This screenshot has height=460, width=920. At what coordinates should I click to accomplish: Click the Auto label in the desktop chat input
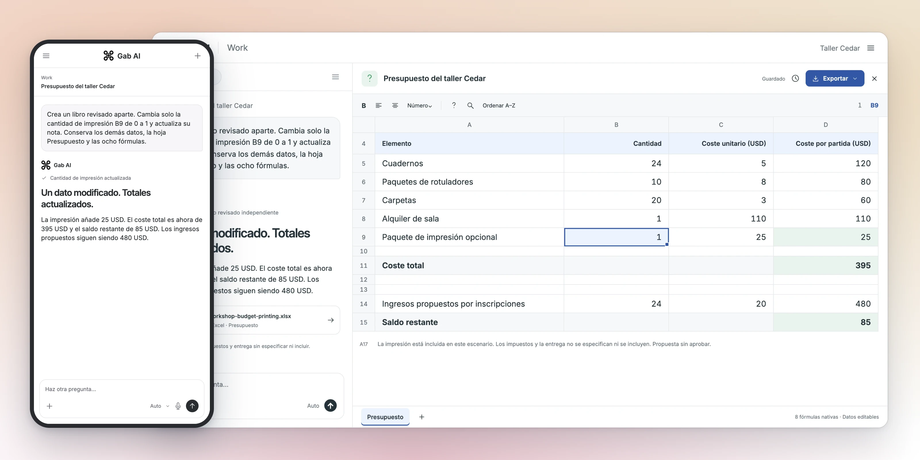tap(313, 406)
